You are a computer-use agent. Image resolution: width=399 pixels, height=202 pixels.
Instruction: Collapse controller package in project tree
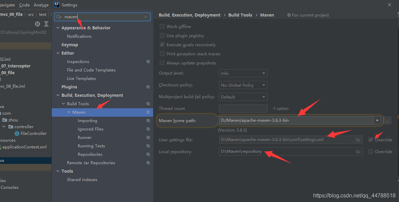pyautogui.click(x=4, y=126)
